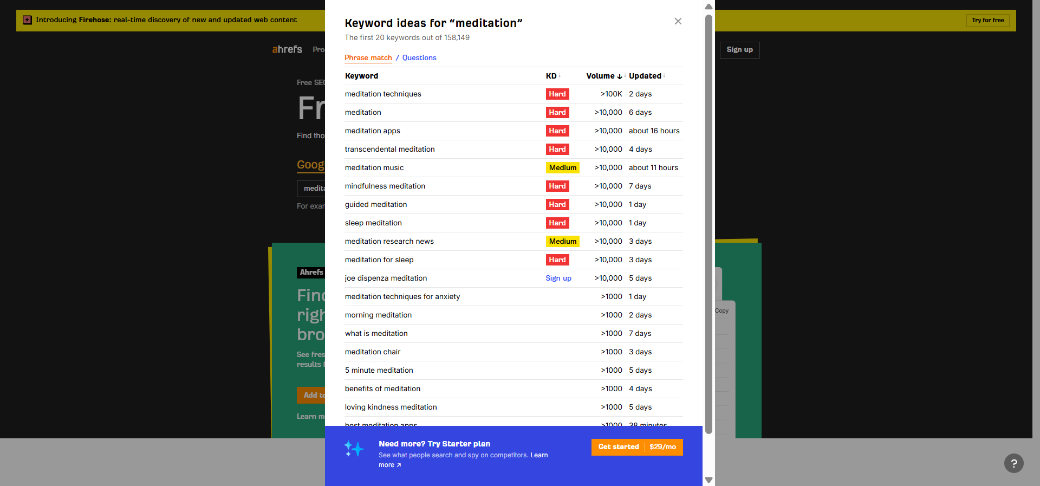Open the floating help question mark
Viewport: 1040px width, 486px height.
(1013, 463)
